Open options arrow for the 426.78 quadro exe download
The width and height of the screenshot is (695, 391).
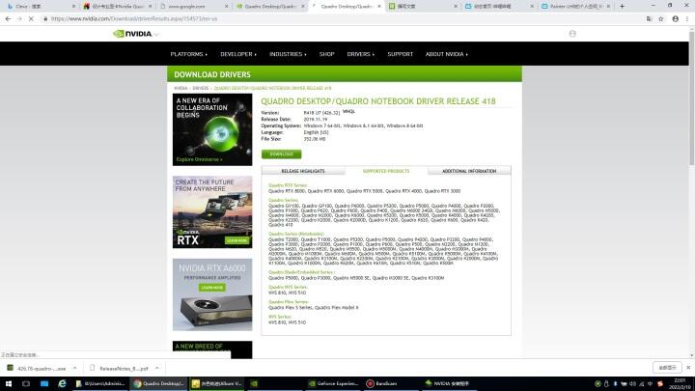(75, 368)
